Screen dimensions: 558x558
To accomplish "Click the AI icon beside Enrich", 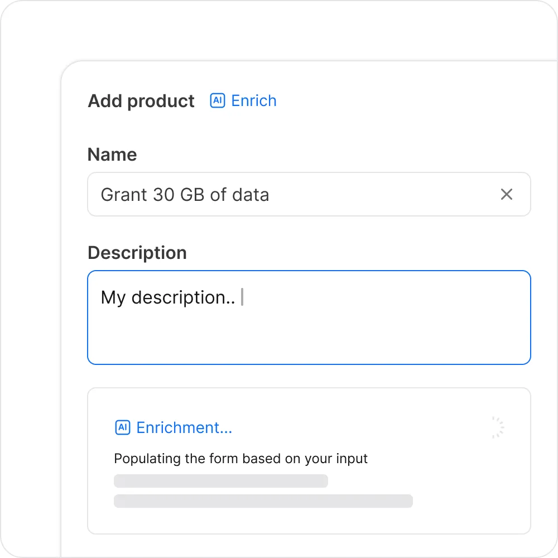I will pyautogui.click(x=217, y=101).
